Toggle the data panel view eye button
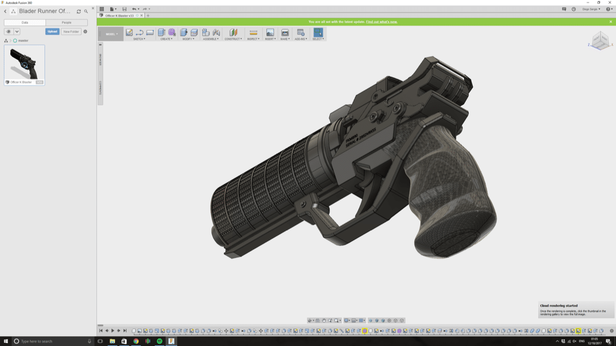Viewport: 616px width, 346px height. tap(9, 32)
